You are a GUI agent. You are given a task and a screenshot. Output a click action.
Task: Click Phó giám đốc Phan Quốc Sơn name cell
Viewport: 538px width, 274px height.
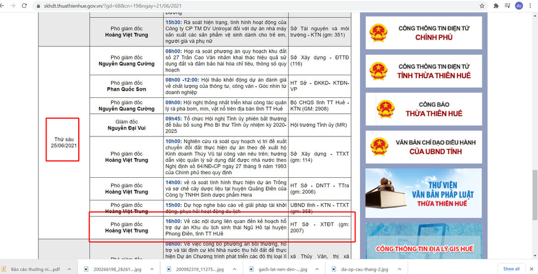click(126, 86)
